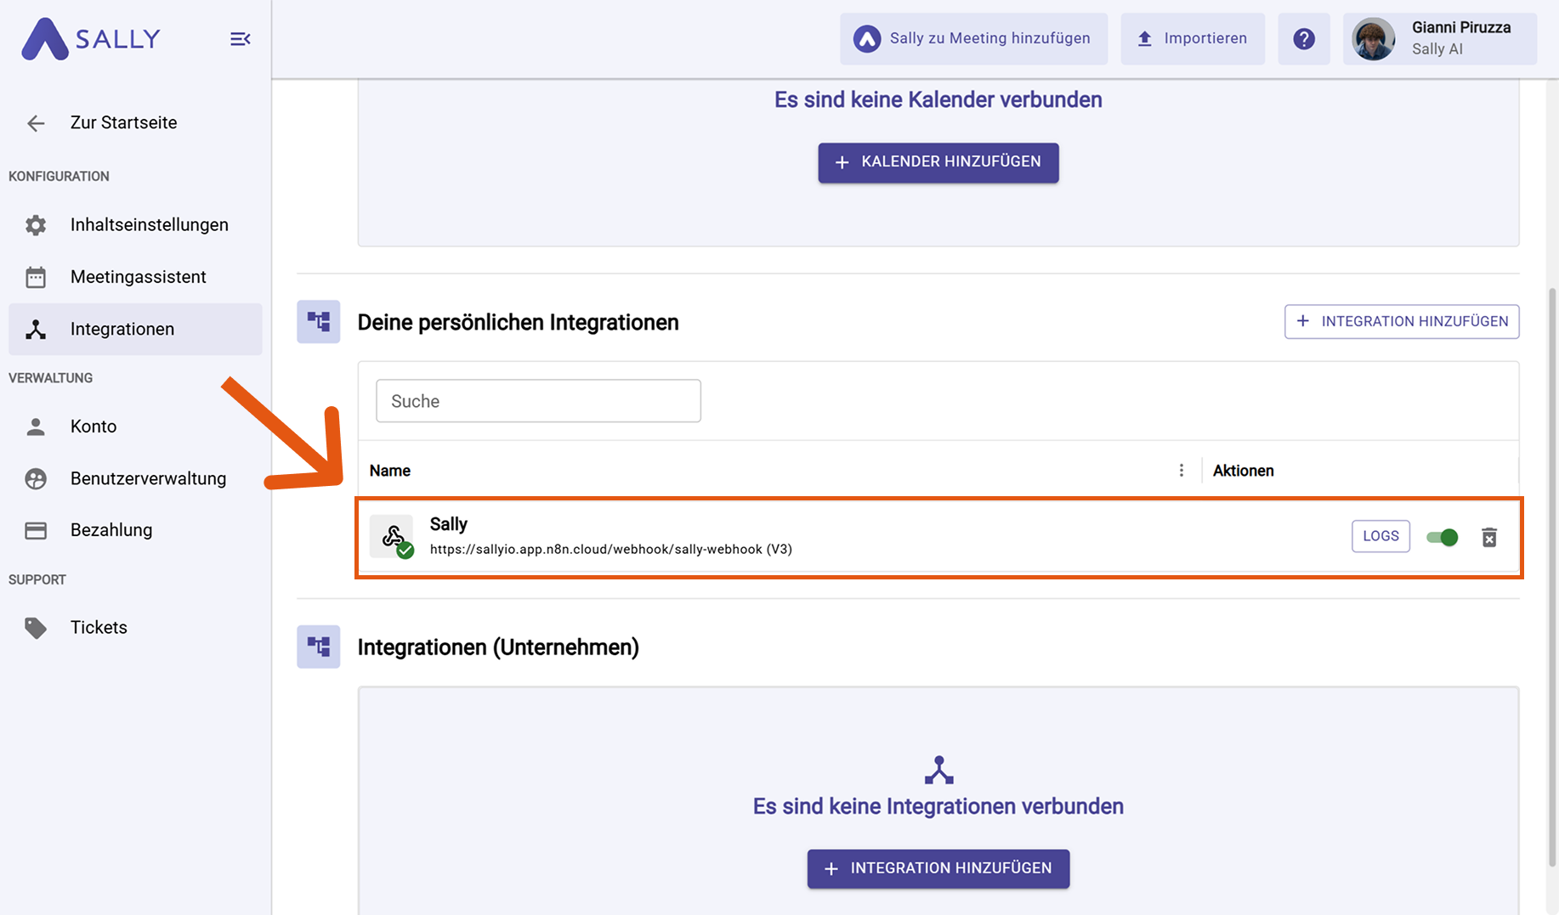Click the Importieren button
The width and height of the screenshot is (1559, 915).
1193,39
